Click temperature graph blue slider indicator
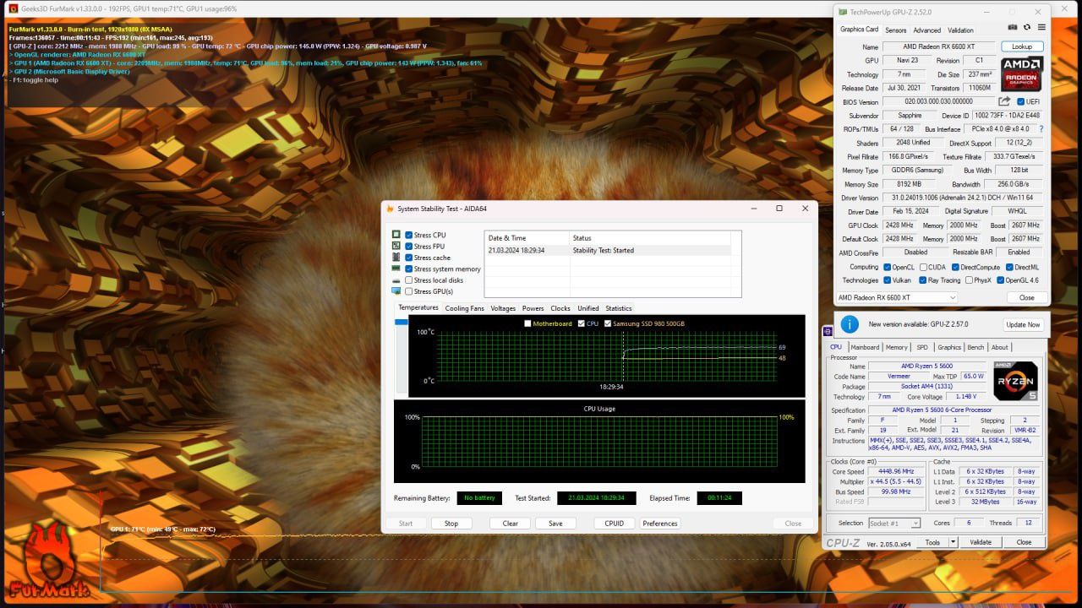This screenshot has height=608, width=1082. (x=402, y=321)
